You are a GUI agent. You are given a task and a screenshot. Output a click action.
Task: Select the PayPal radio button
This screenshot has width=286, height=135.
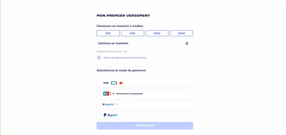tap(100, 115)
